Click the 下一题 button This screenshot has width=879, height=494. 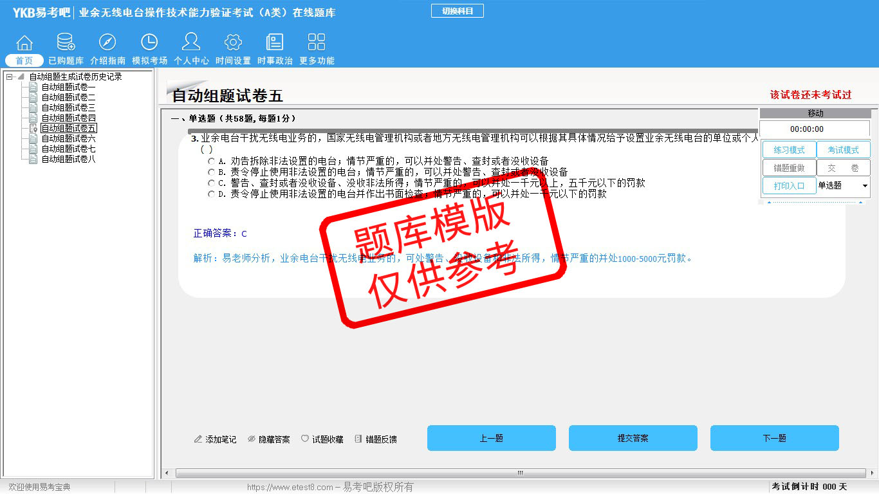[x=774, y=438]
